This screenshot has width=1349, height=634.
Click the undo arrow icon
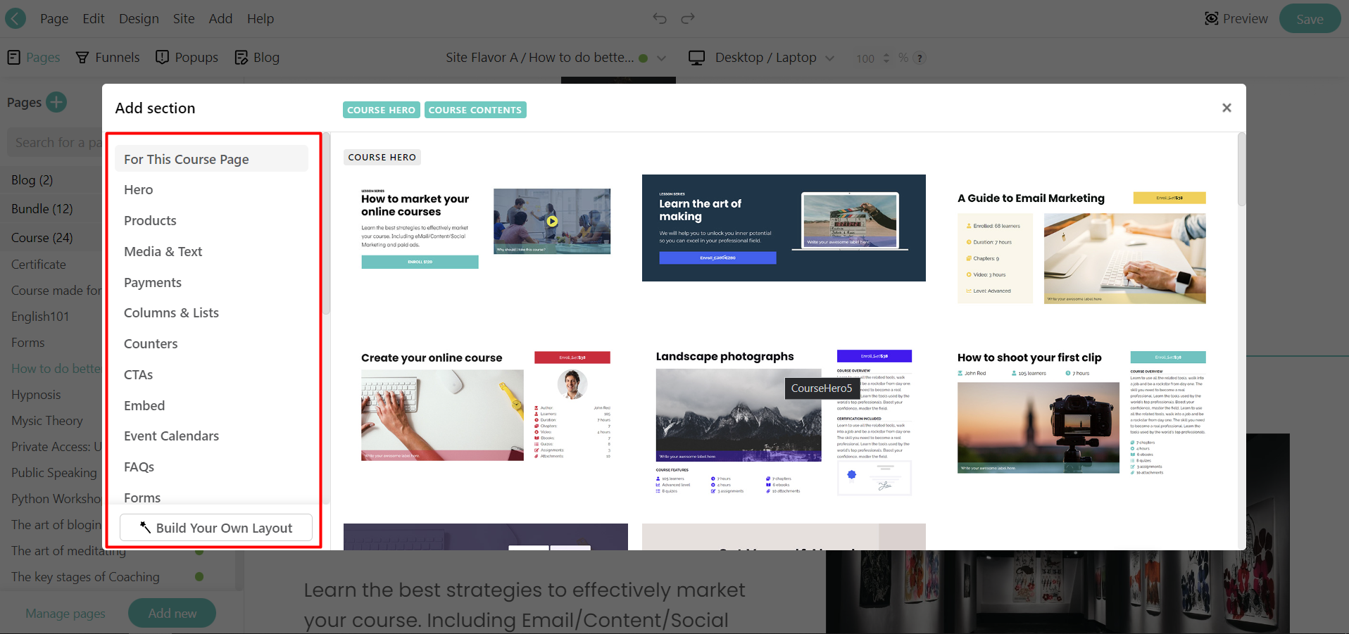(x=660, y=18)
